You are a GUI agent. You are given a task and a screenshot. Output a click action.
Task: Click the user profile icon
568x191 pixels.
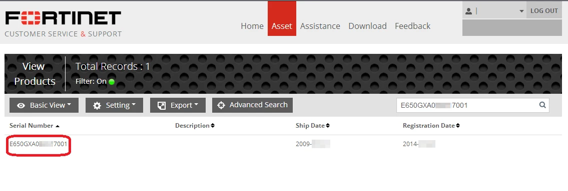tap(468, 11)
